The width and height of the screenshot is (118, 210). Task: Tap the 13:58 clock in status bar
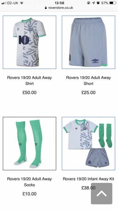pyautogui.click(x=59, y=3)
